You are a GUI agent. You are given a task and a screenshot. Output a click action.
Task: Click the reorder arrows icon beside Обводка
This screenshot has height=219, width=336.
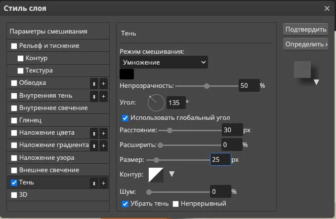pos(94,84)
